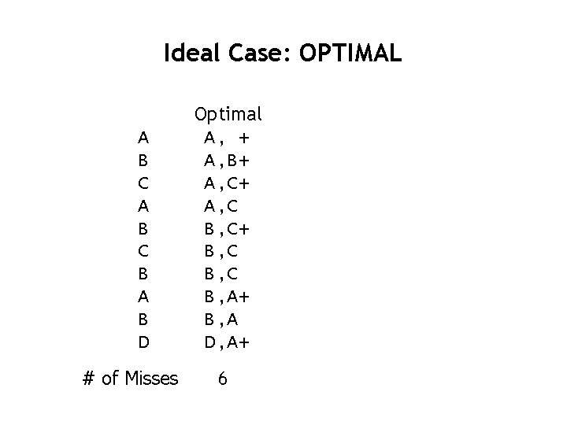Viewport: 567px width, 425px height.
Task: Select reference letter B beside 'B , C+'
Action: coord(143,229)
